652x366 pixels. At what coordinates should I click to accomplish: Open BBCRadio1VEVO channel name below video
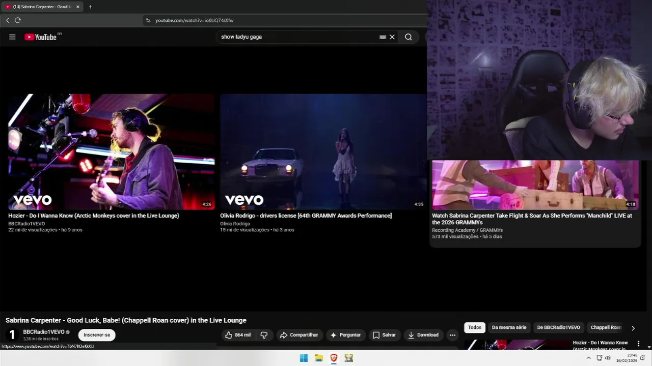tap(44, 332)
